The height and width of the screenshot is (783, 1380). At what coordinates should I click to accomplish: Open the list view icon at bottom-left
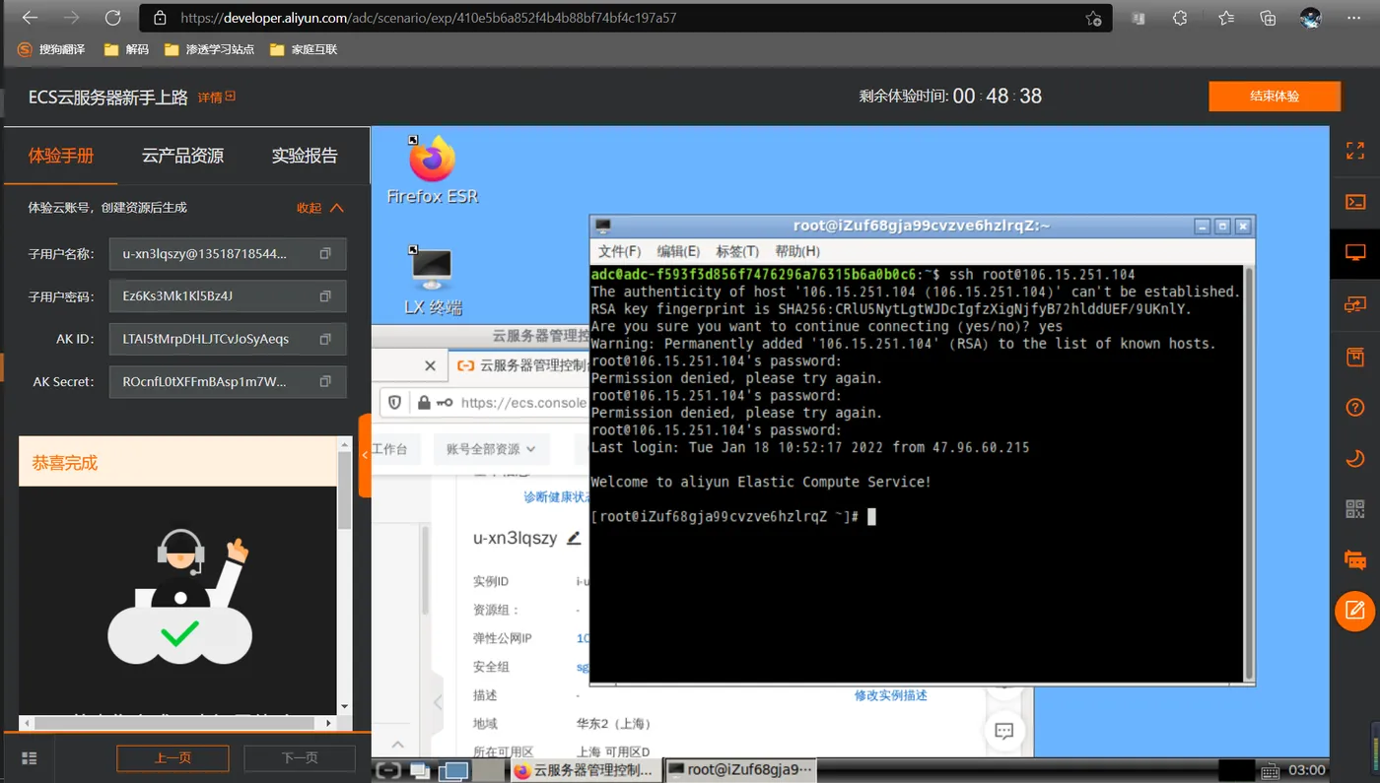coord(29,757)
